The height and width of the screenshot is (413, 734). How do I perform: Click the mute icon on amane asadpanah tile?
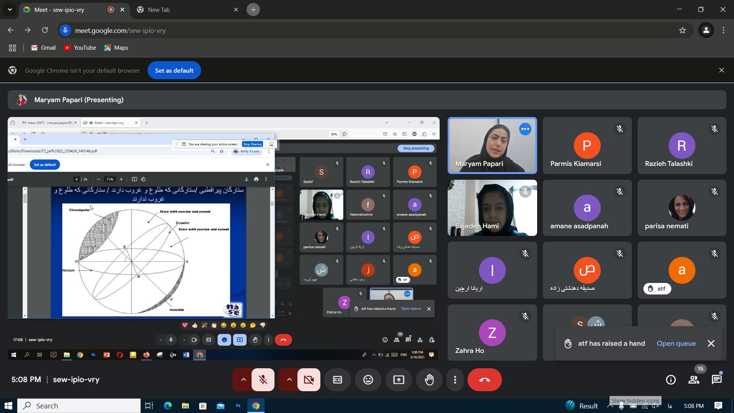tap(620, 192)
